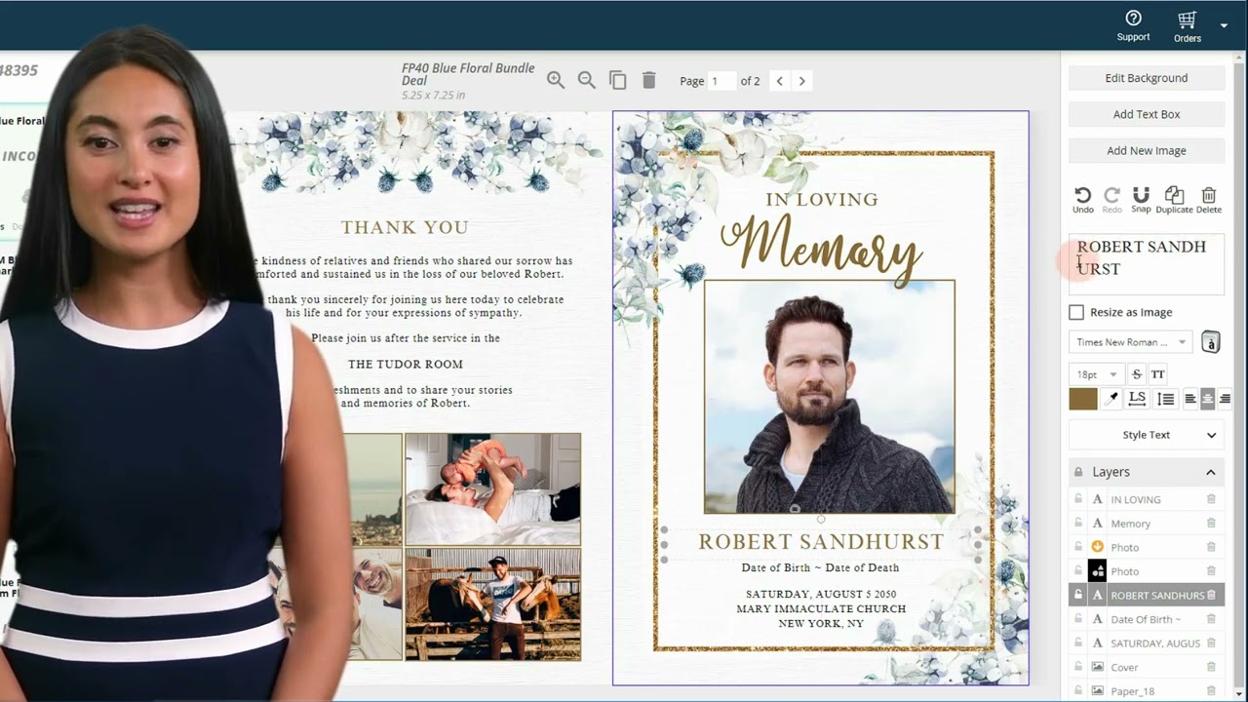Select the ROBERT SANDHURST text on the canvas
Screen dimensions: 1248x702
click(x=821, y=542)
